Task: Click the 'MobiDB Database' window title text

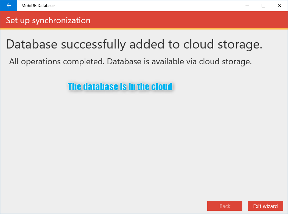Action: (38, 6)
